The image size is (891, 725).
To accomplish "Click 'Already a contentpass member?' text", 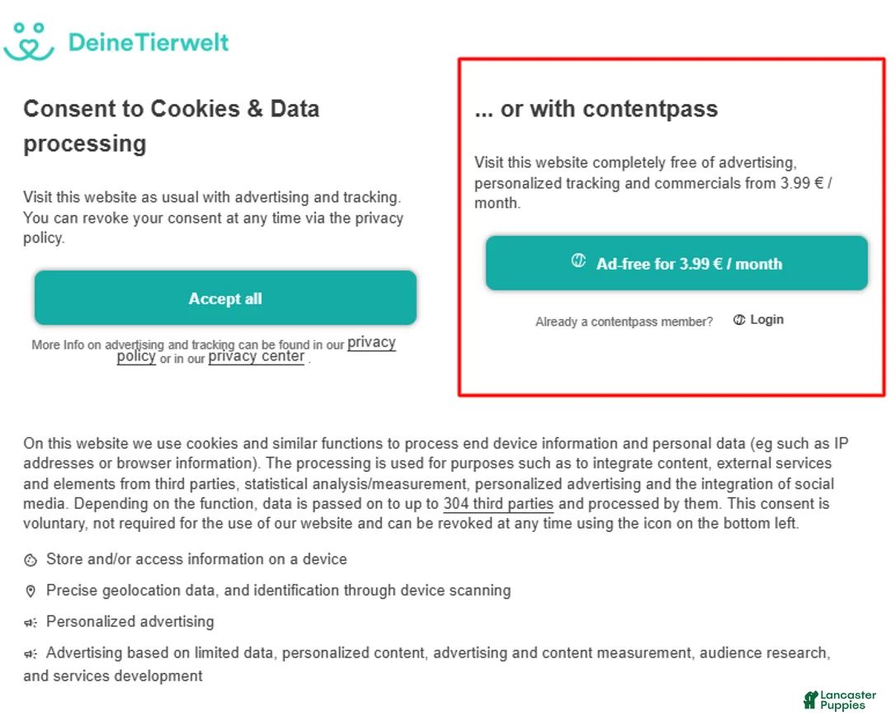I will (x=624, y=322).
